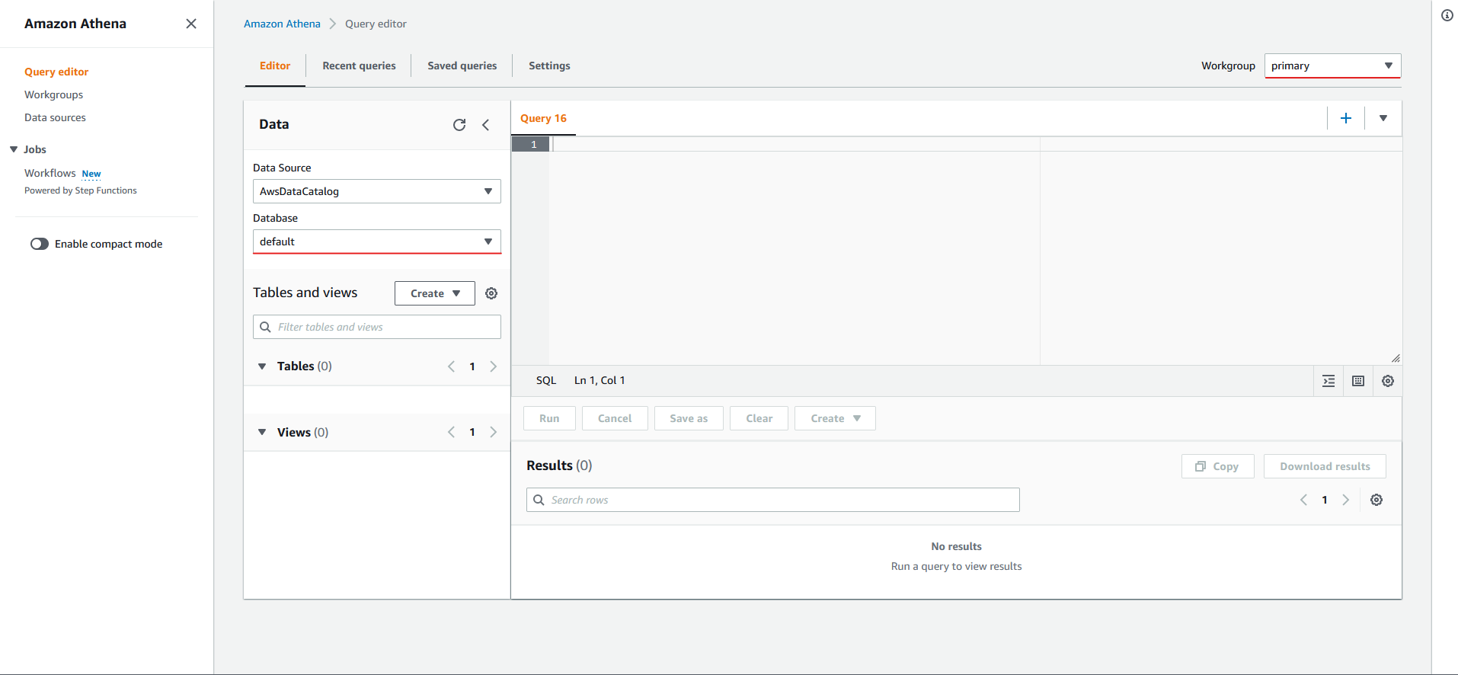Focus the Search rows field
This screenshot has width=1458, height=675.
(772, 500)
